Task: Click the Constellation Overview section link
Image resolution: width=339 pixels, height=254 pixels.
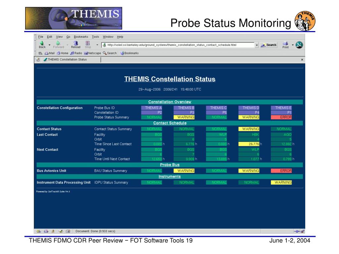Action: 169,102
